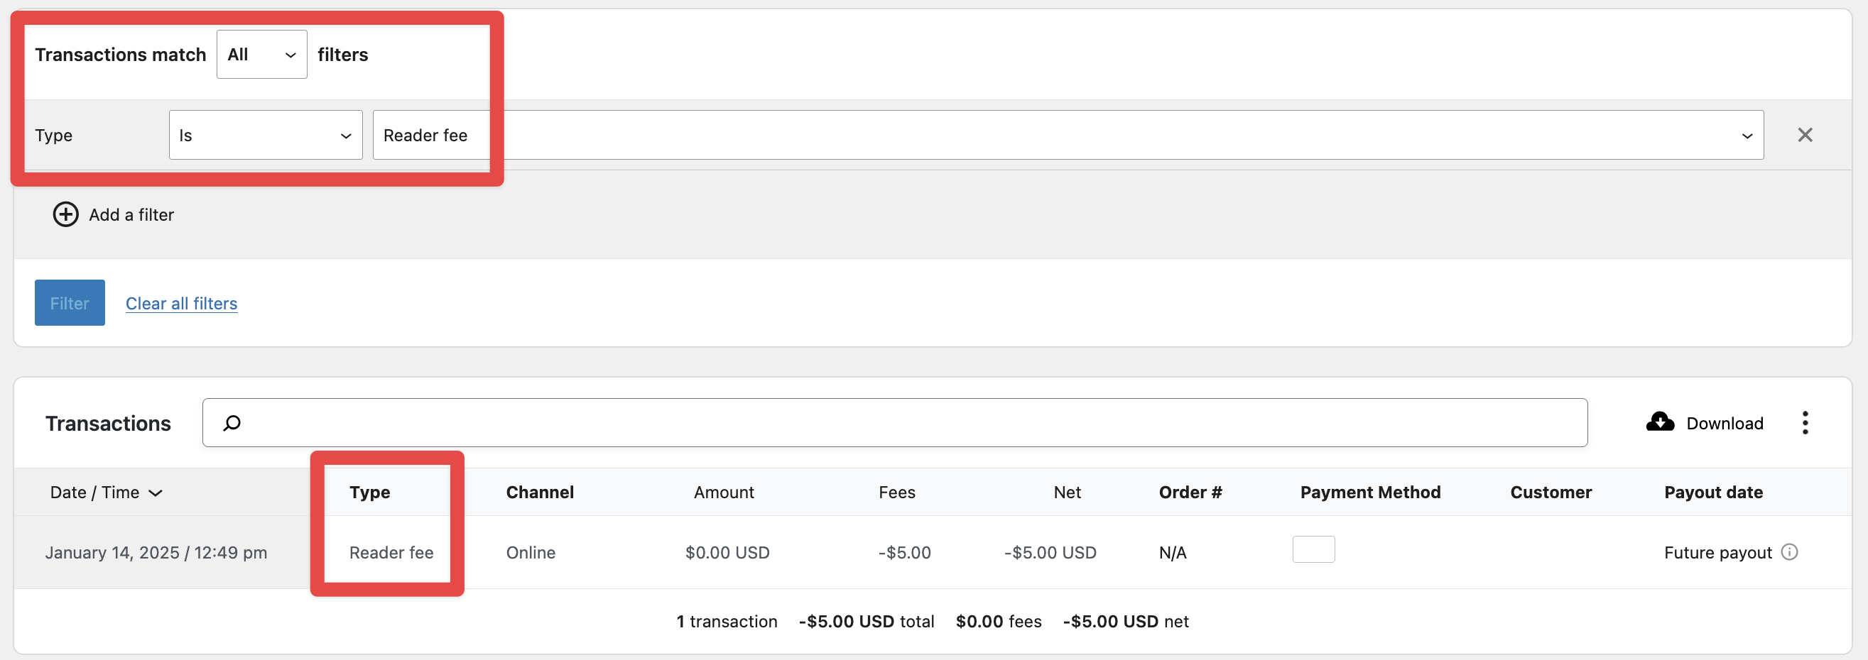Open the overflow ellipsis menu beside Download
The width and height of the screenshot is (1868, 660).
(x=1806, y=422)
